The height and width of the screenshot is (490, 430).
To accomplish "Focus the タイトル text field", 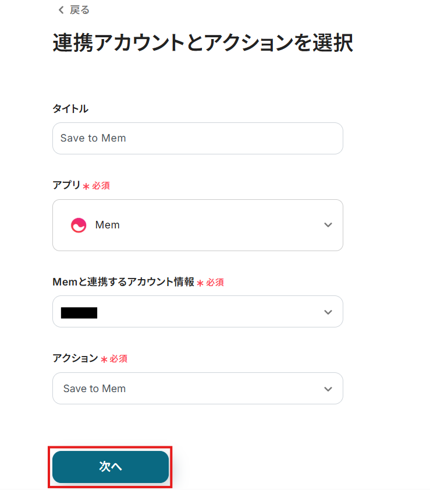I will click(197, 139).
